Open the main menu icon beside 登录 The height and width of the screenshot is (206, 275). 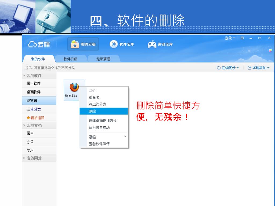[x=242, y=38]
